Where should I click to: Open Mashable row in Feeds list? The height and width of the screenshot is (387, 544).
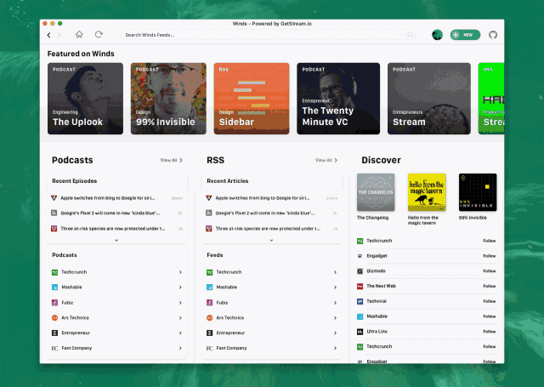(272, 287)
